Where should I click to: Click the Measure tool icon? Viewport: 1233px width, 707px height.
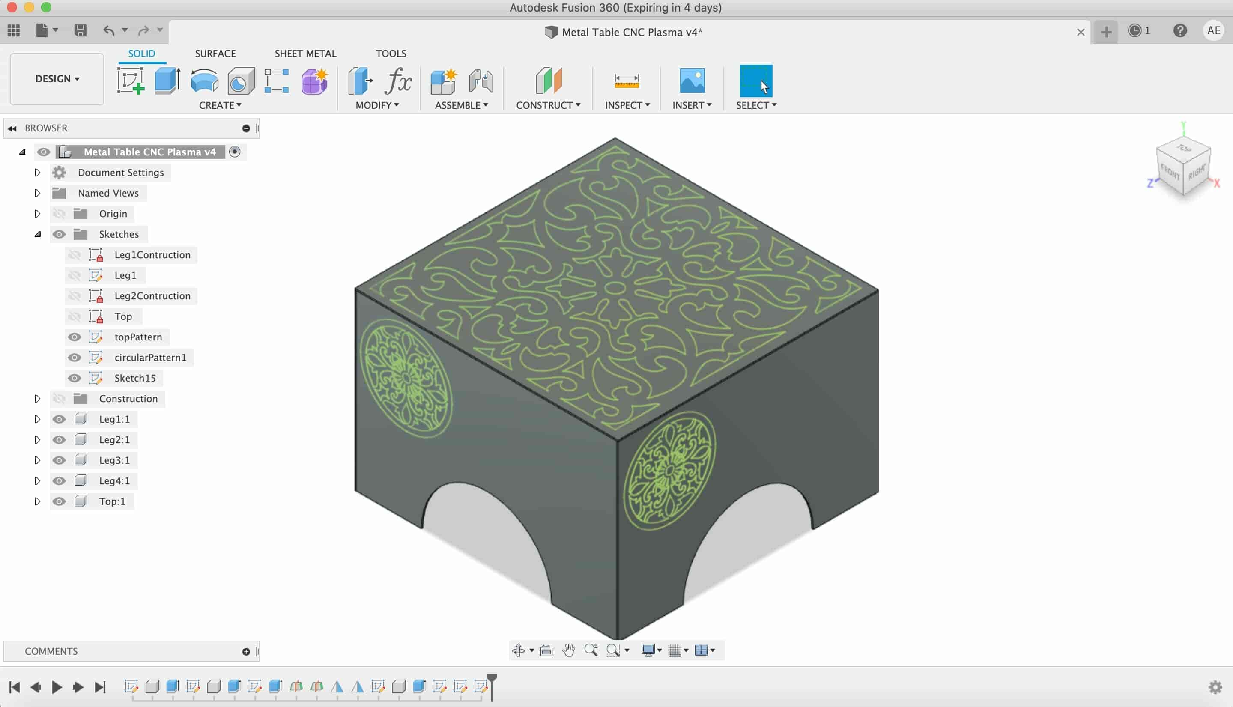click(627, 81)
